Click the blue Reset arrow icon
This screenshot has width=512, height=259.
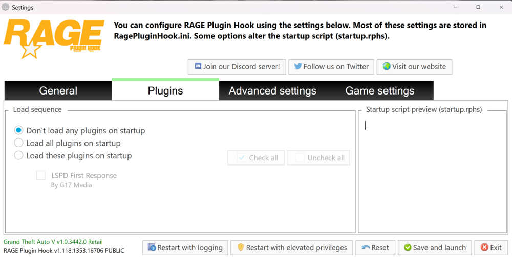366,248
